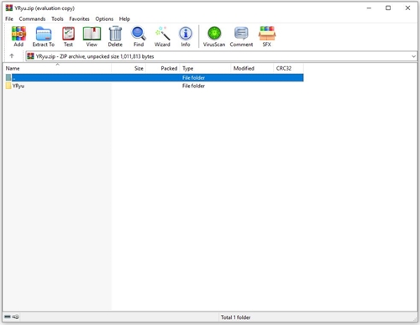Expand the address bar dropdown arrow

(x=413, y=56)
